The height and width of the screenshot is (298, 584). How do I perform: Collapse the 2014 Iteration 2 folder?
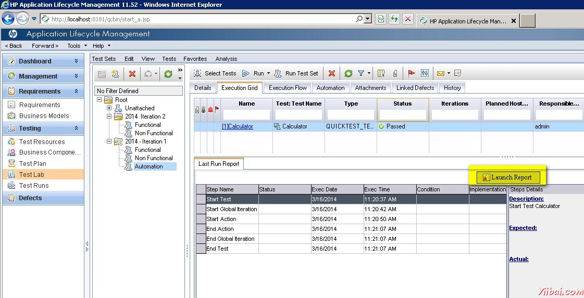point(109,116)
